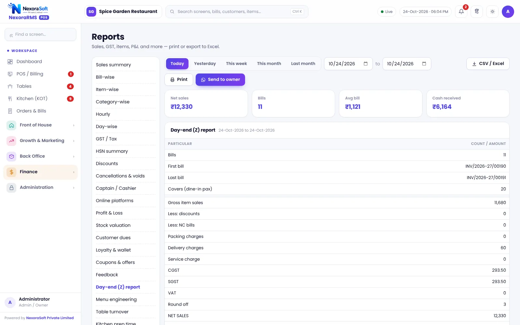Expand Growth & Marketing chevron

[x=74, y=141]
